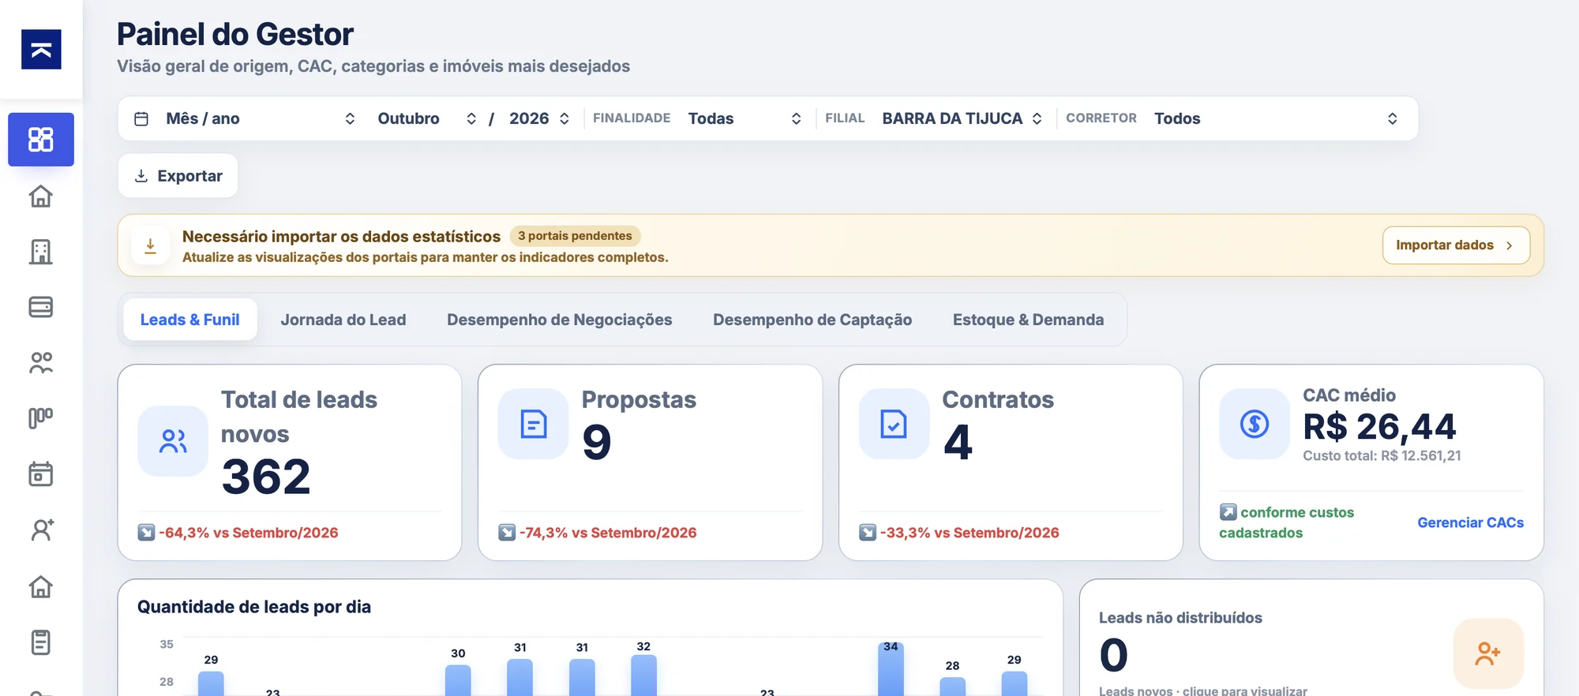Open the kanban board icon in sidebar
The width and height of the screenshot is (1579, 696).
[41, 418]
